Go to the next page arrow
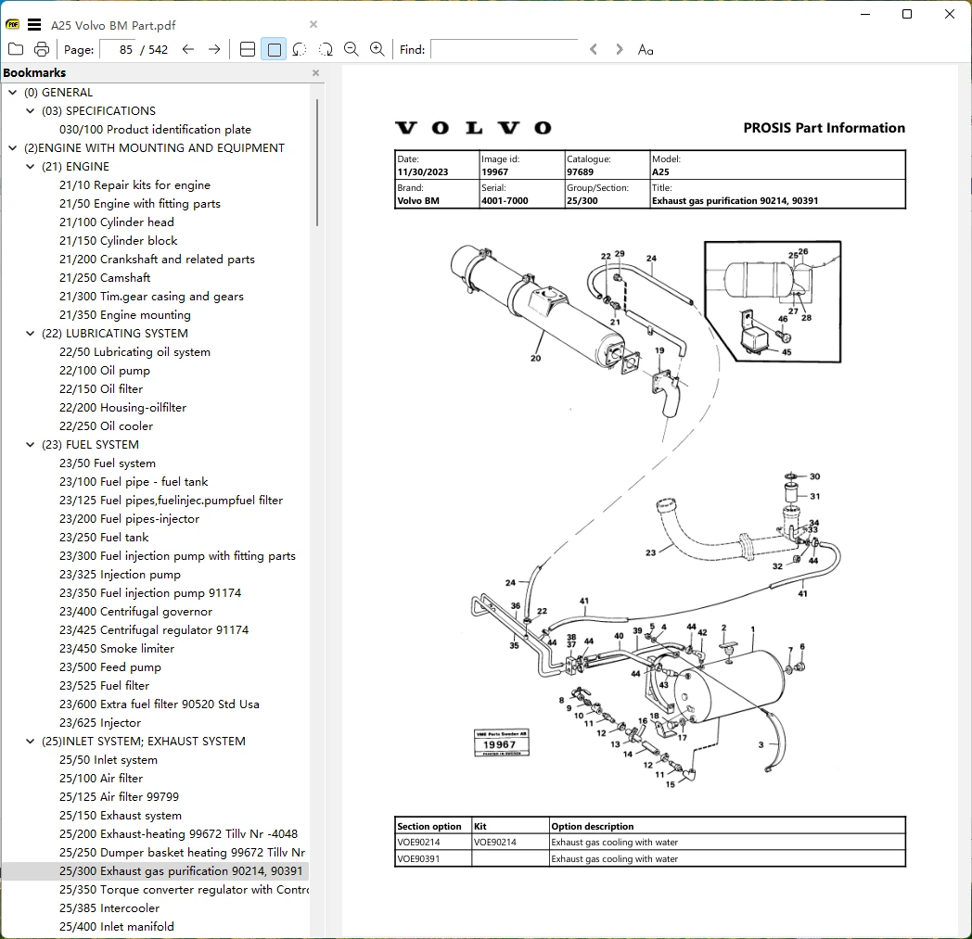The image size is (972, 939). pyautogui.click(x=214, y=49)
